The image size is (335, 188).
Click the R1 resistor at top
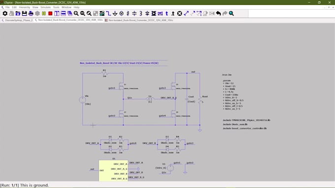[x=104, y=73]
